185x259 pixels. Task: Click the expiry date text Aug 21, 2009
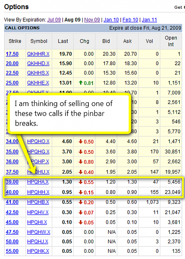click(x=166, y=28)
